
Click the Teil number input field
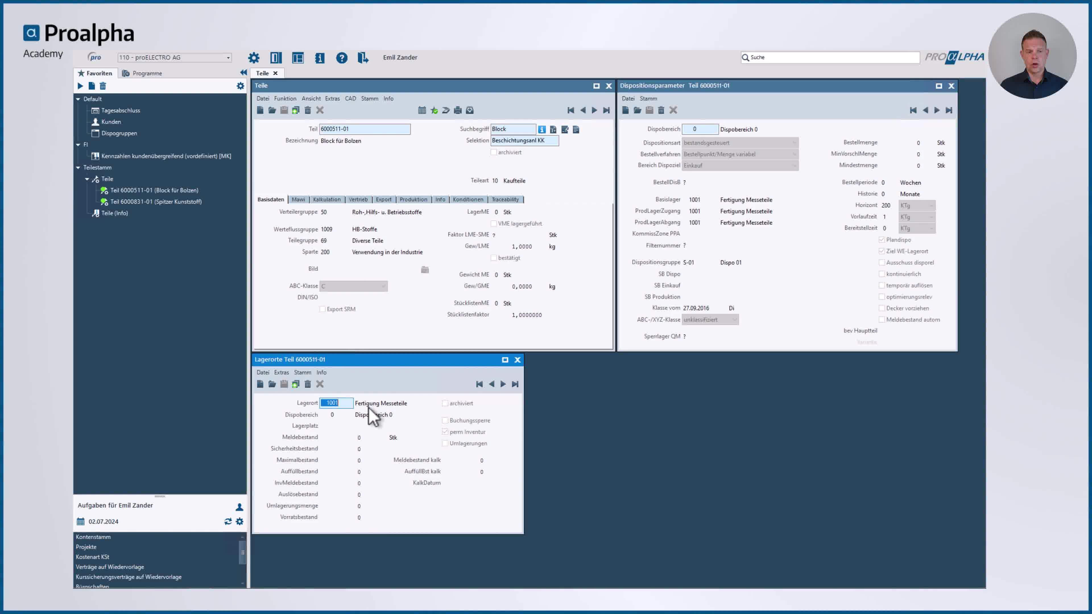point(365,129)
